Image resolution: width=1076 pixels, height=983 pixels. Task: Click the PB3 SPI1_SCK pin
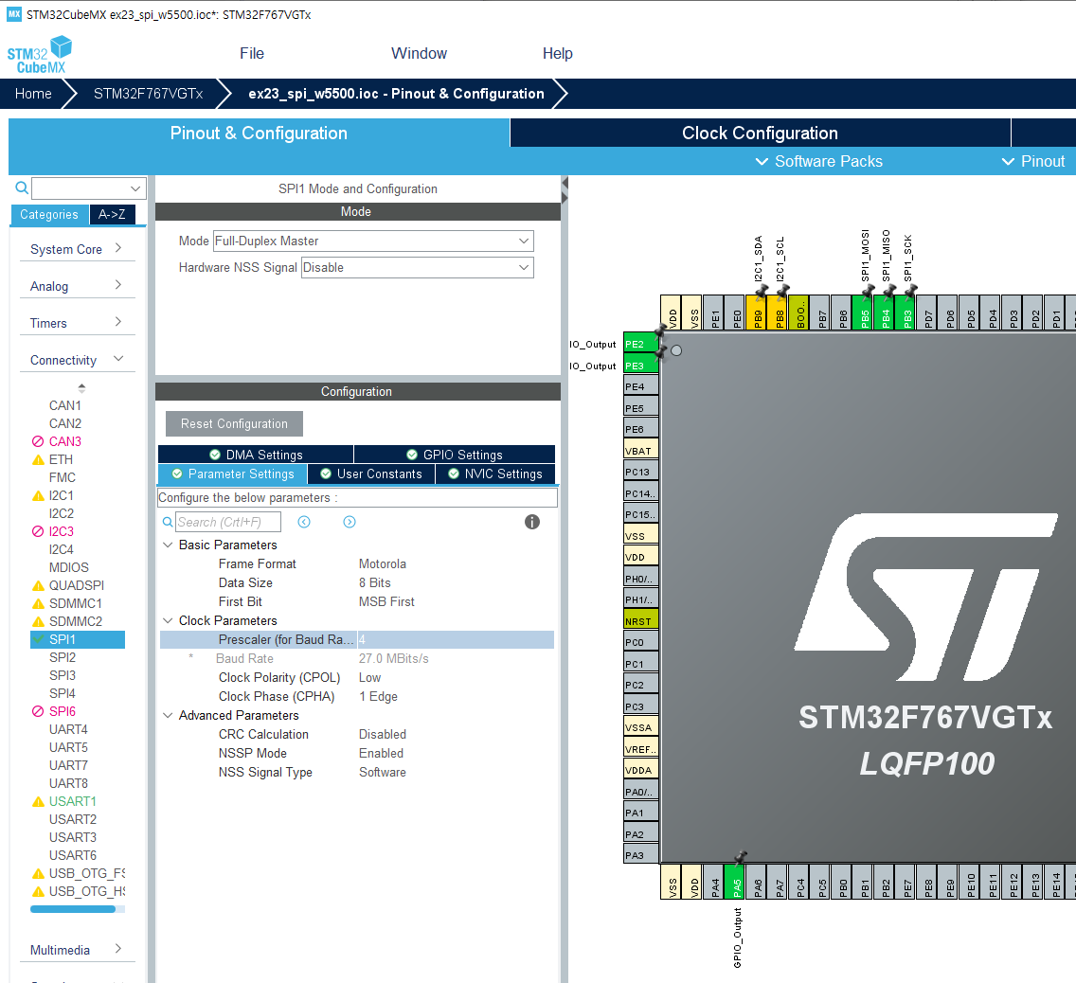(906, 313)
